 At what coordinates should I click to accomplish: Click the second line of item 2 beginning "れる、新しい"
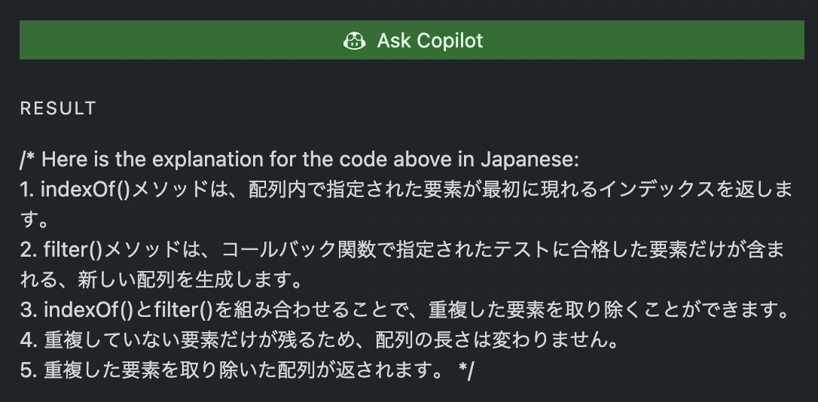coord(162,280)
